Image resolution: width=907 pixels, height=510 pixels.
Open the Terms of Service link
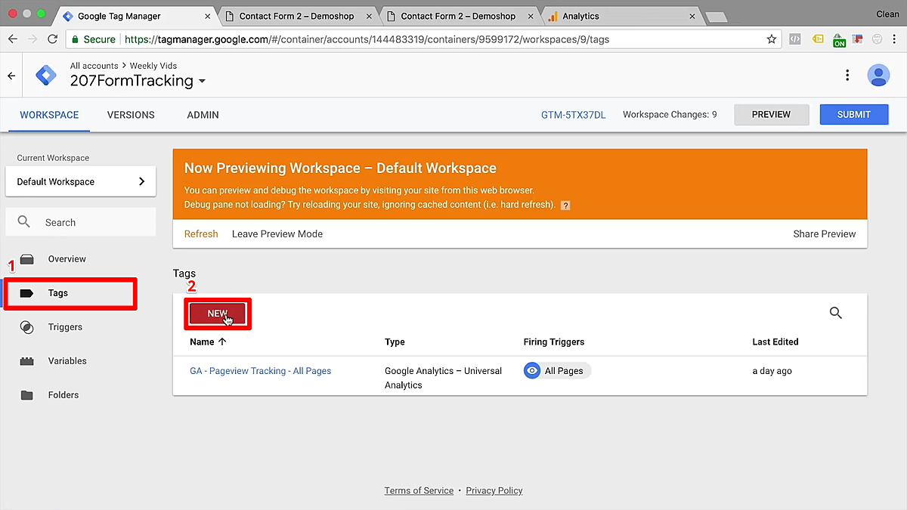click(419, 490)
